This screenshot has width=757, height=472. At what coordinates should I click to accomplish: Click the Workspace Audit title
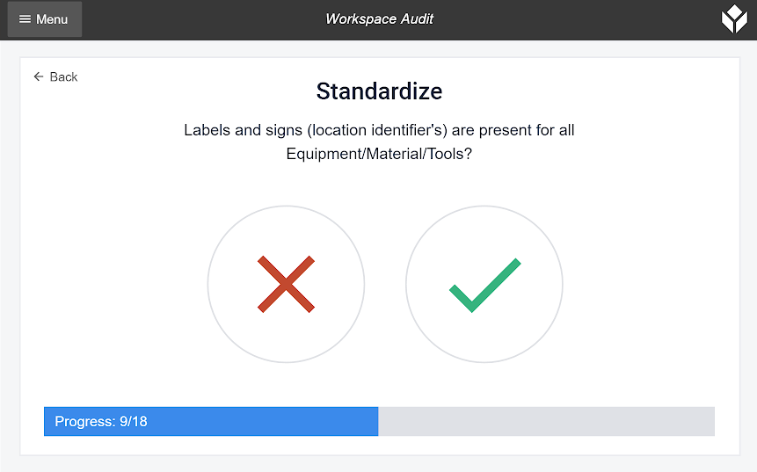[x=379, y=18]
